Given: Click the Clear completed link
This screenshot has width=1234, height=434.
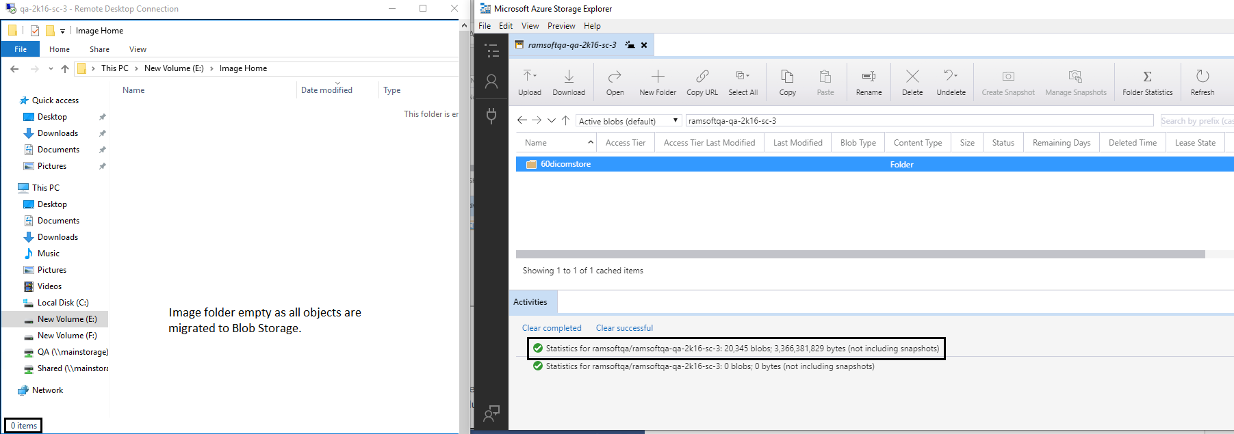Looking at the screenshot, I should 552,328.
